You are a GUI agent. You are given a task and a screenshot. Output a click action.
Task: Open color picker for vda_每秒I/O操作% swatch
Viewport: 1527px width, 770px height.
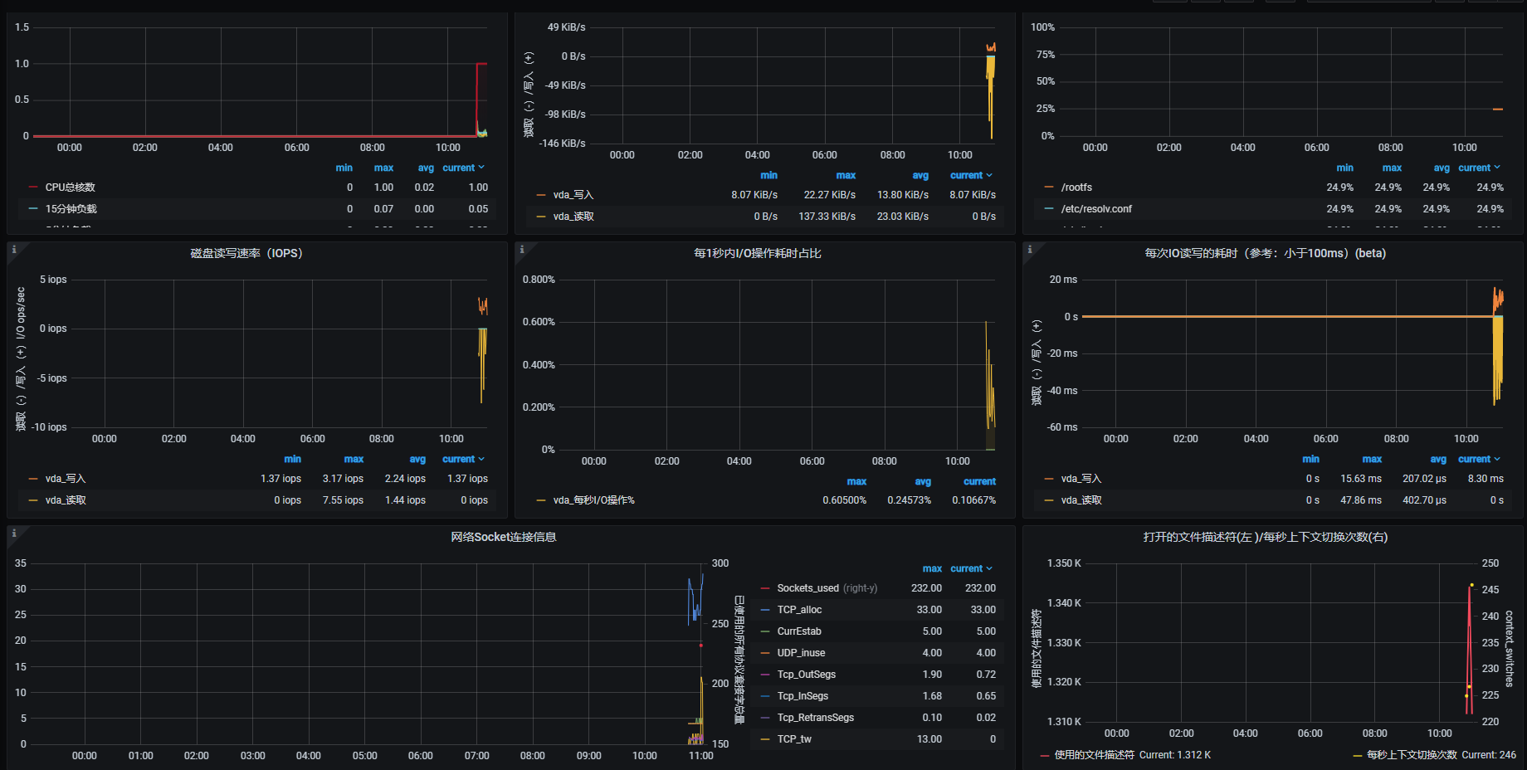(x=541, y=500)
